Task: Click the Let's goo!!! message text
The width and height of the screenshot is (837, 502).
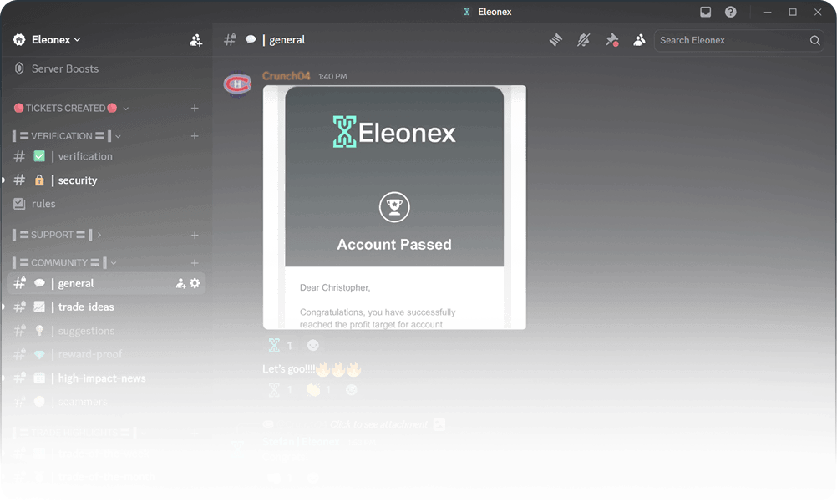Action: click(x=312, y=369)
